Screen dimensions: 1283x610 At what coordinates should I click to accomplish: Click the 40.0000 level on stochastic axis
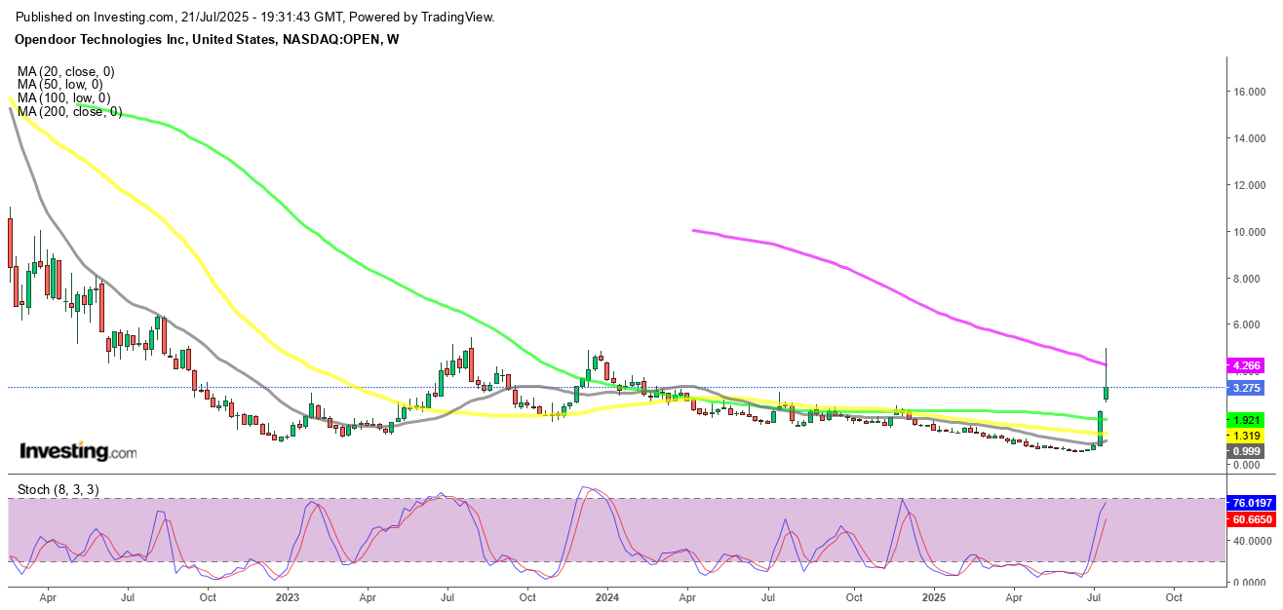pos(1255,541)
